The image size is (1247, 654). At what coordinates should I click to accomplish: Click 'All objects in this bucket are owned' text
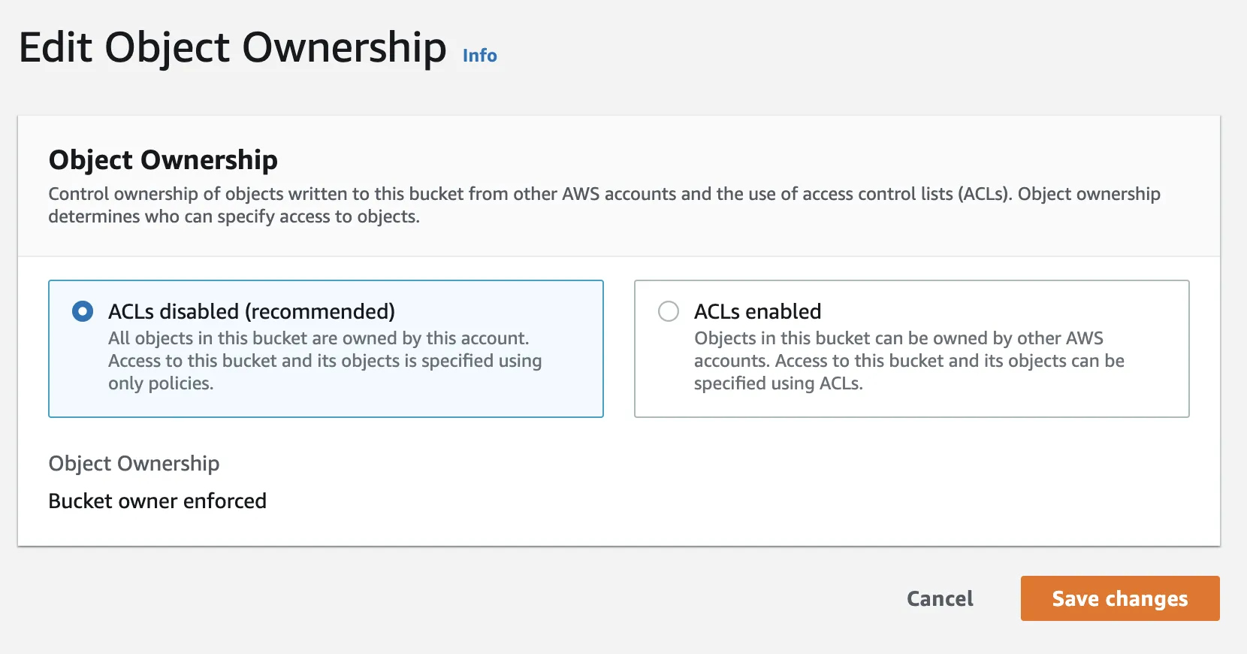click(319, 338)
